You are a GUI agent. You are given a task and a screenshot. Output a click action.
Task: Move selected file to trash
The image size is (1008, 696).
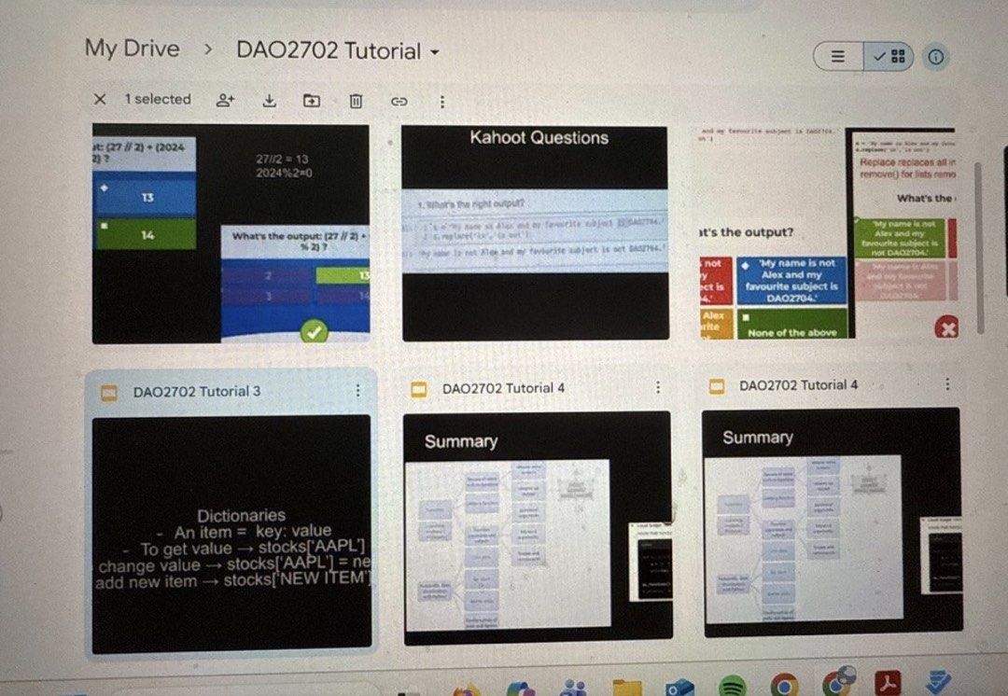click(356, 101)
